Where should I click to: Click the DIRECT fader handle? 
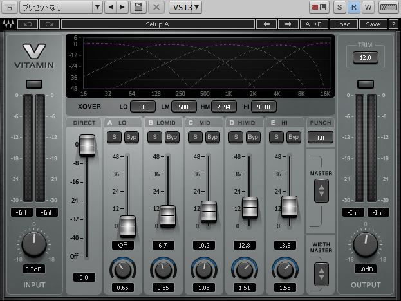pyautogui.click(x=87, y=145)
